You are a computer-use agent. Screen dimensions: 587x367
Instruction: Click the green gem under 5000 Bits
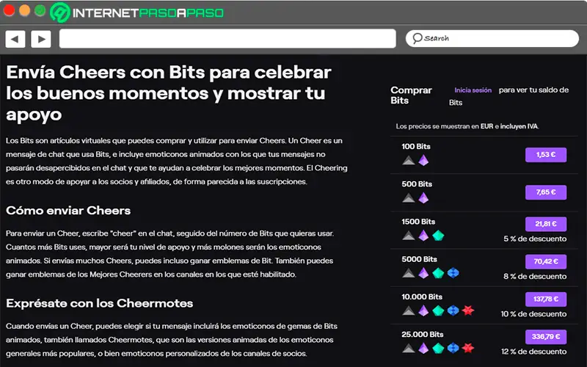(438, 273)
